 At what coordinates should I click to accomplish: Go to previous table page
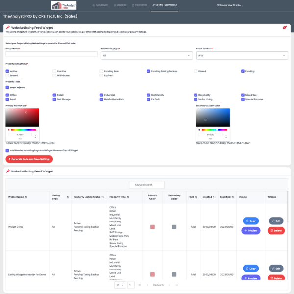pos(147,285)
